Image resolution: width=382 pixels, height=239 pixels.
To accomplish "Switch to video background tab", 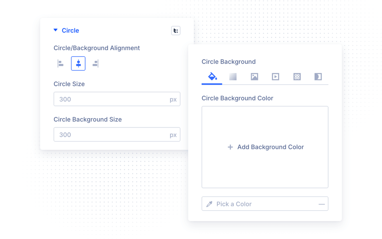I will click(275, 77).
